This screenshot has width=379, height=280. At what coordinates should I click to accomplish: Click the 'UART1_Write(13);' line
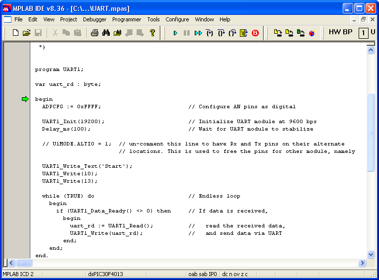click(70, 181)
